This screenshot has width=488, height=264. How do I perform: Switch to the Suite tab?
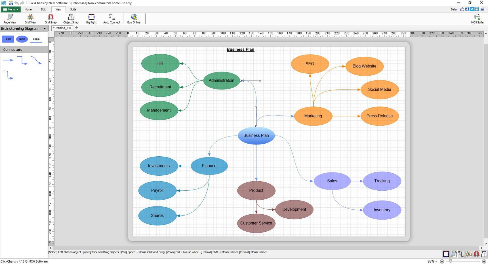coord(73,9)
